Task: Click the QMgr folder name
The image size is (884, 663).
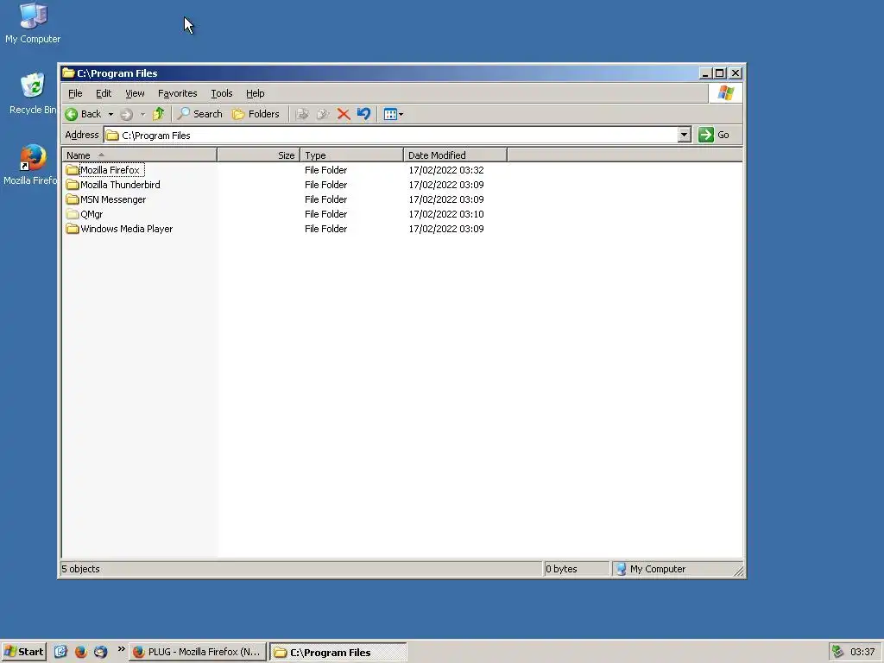Action: click(92, 214)
